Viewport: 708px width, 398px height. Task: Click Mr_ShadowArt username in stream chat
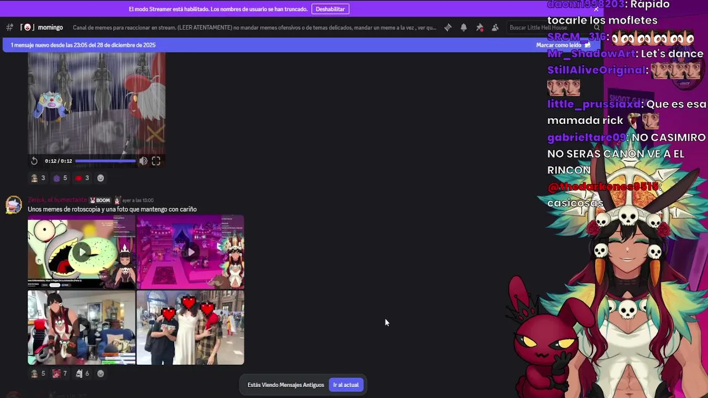(591, 54)
